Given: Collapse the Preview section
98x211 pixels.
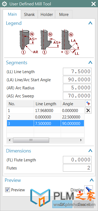Looking at the screenshot, I should click(92, 180).
